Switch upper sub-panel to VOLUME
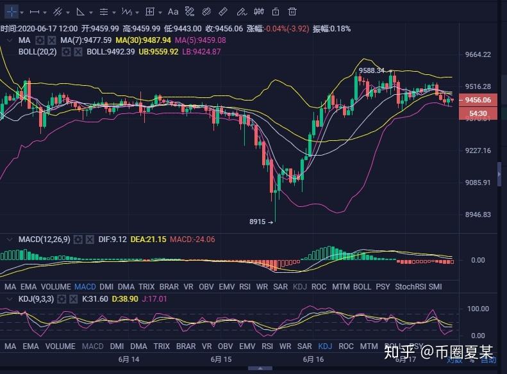 tap(56, 287)
